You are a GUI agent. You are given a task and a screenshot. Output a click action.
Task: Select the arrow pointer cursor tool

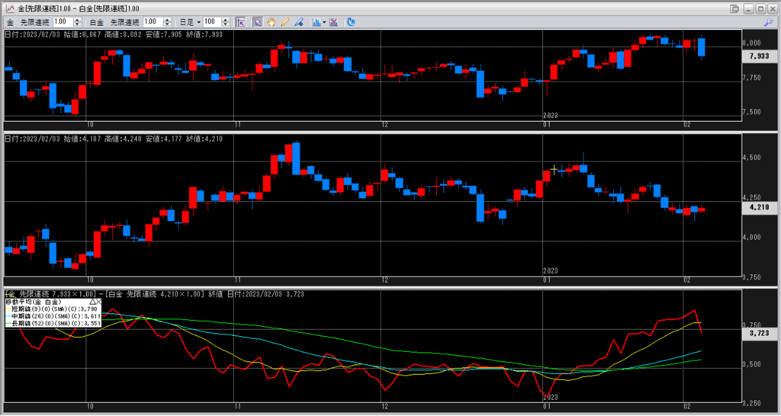pyautogui.click(x=257, y=22)
